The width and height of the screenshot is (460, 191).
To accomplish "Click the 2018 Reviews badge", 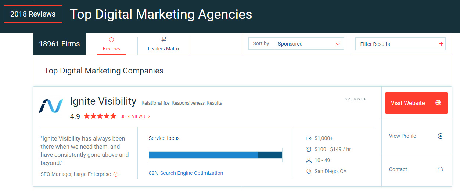I will (33, 14).
